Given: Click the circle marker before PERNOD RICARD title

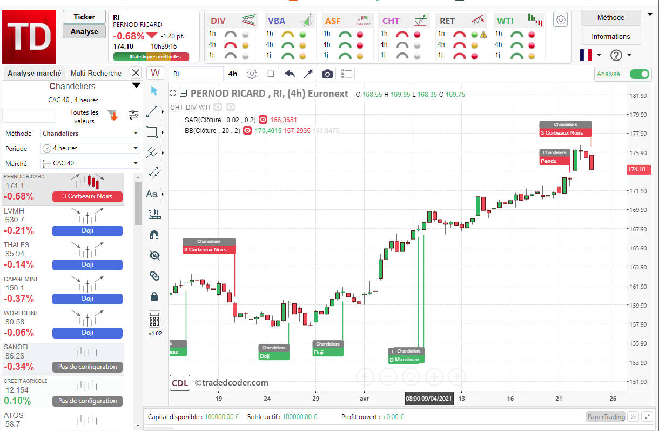Looking at the screenshot, I should (173, 94).
